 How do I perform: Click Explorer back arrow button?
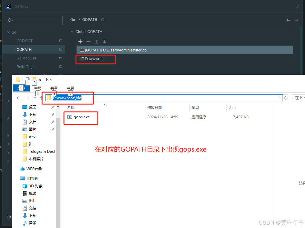tap(18, 98)
